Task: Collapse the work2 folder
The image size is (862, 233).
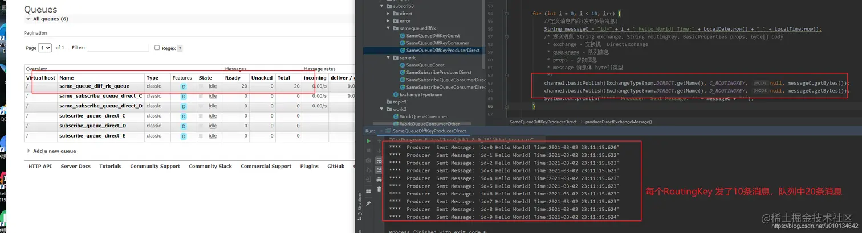Action: click(380, 109)
